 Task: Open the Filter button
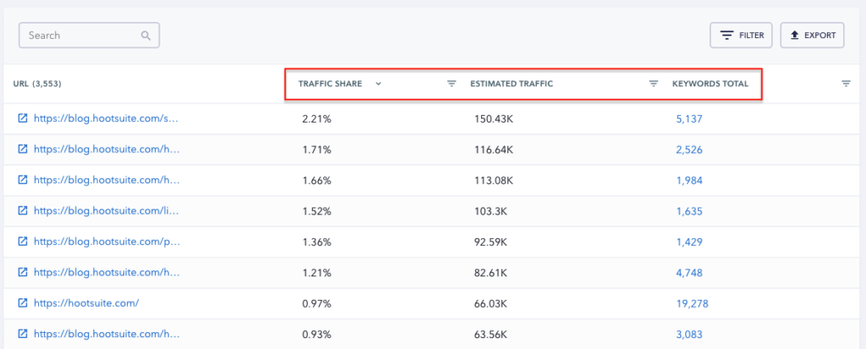(741, 35)
